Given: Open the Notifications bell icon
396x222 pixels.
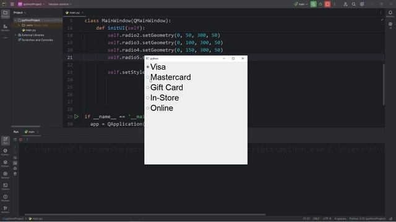Looking at the screenshot, I should pos(390,13).
